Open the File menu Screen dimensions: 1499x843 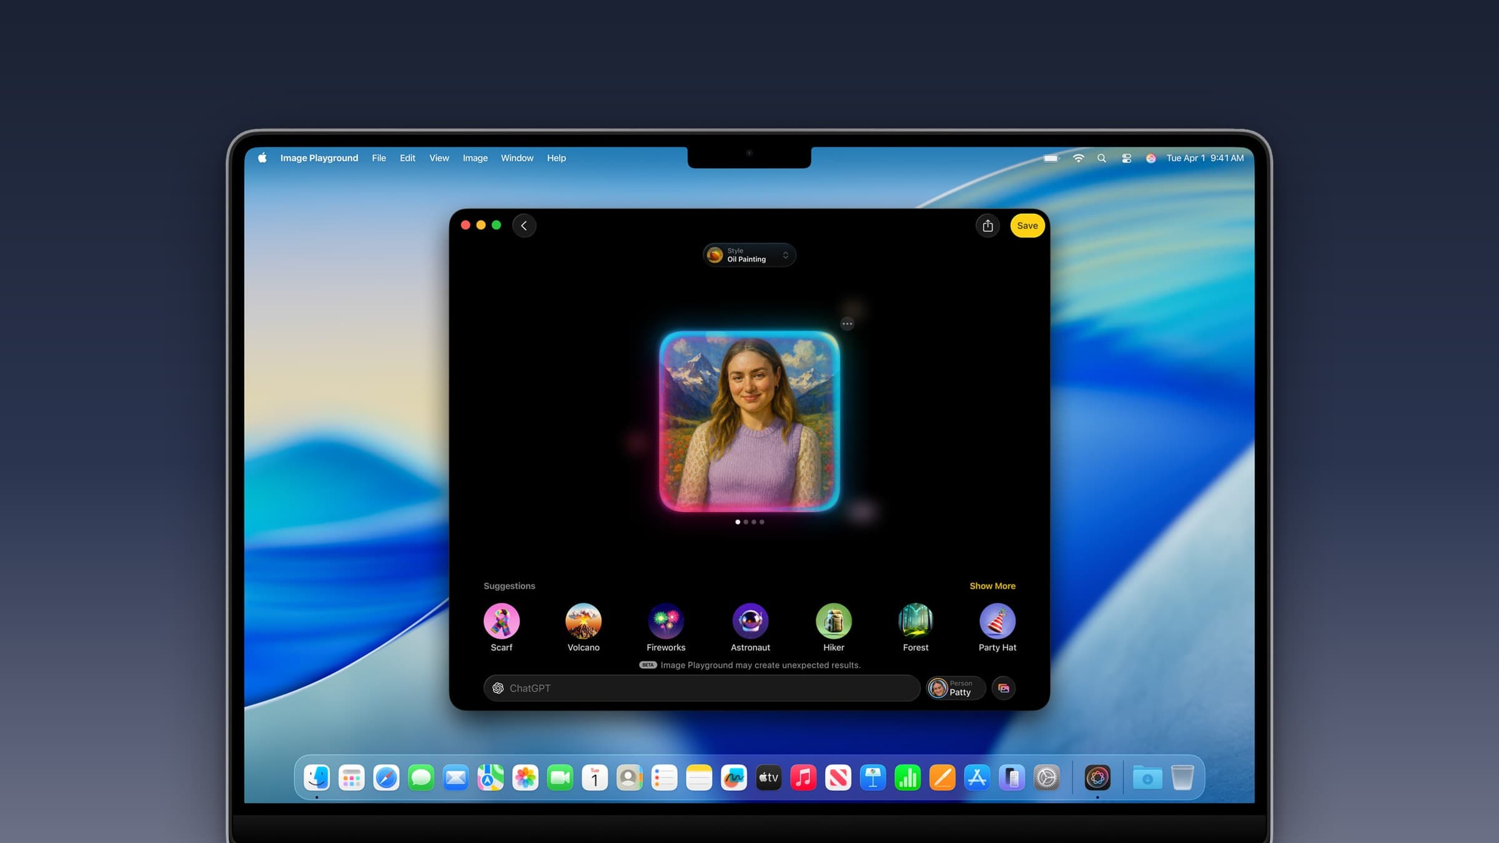(379, 158)
